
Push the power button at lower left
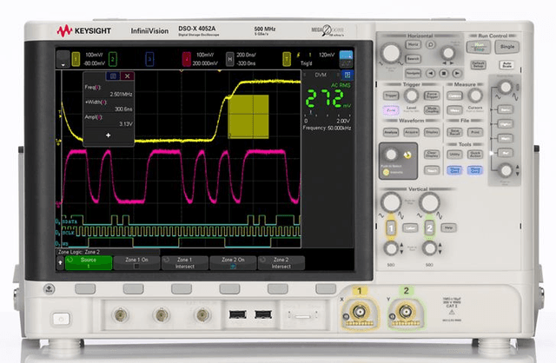pyautogui.click(x=62, y=319)
